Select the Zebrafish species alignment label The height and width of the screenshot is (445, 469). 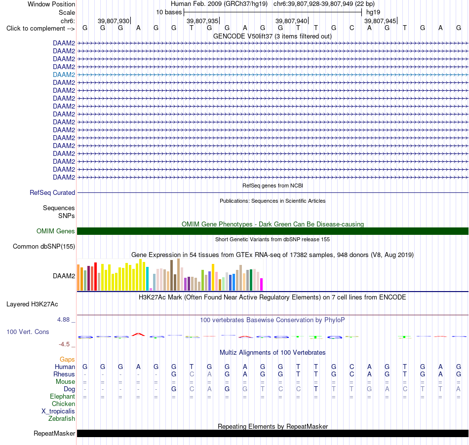[62, 419]
